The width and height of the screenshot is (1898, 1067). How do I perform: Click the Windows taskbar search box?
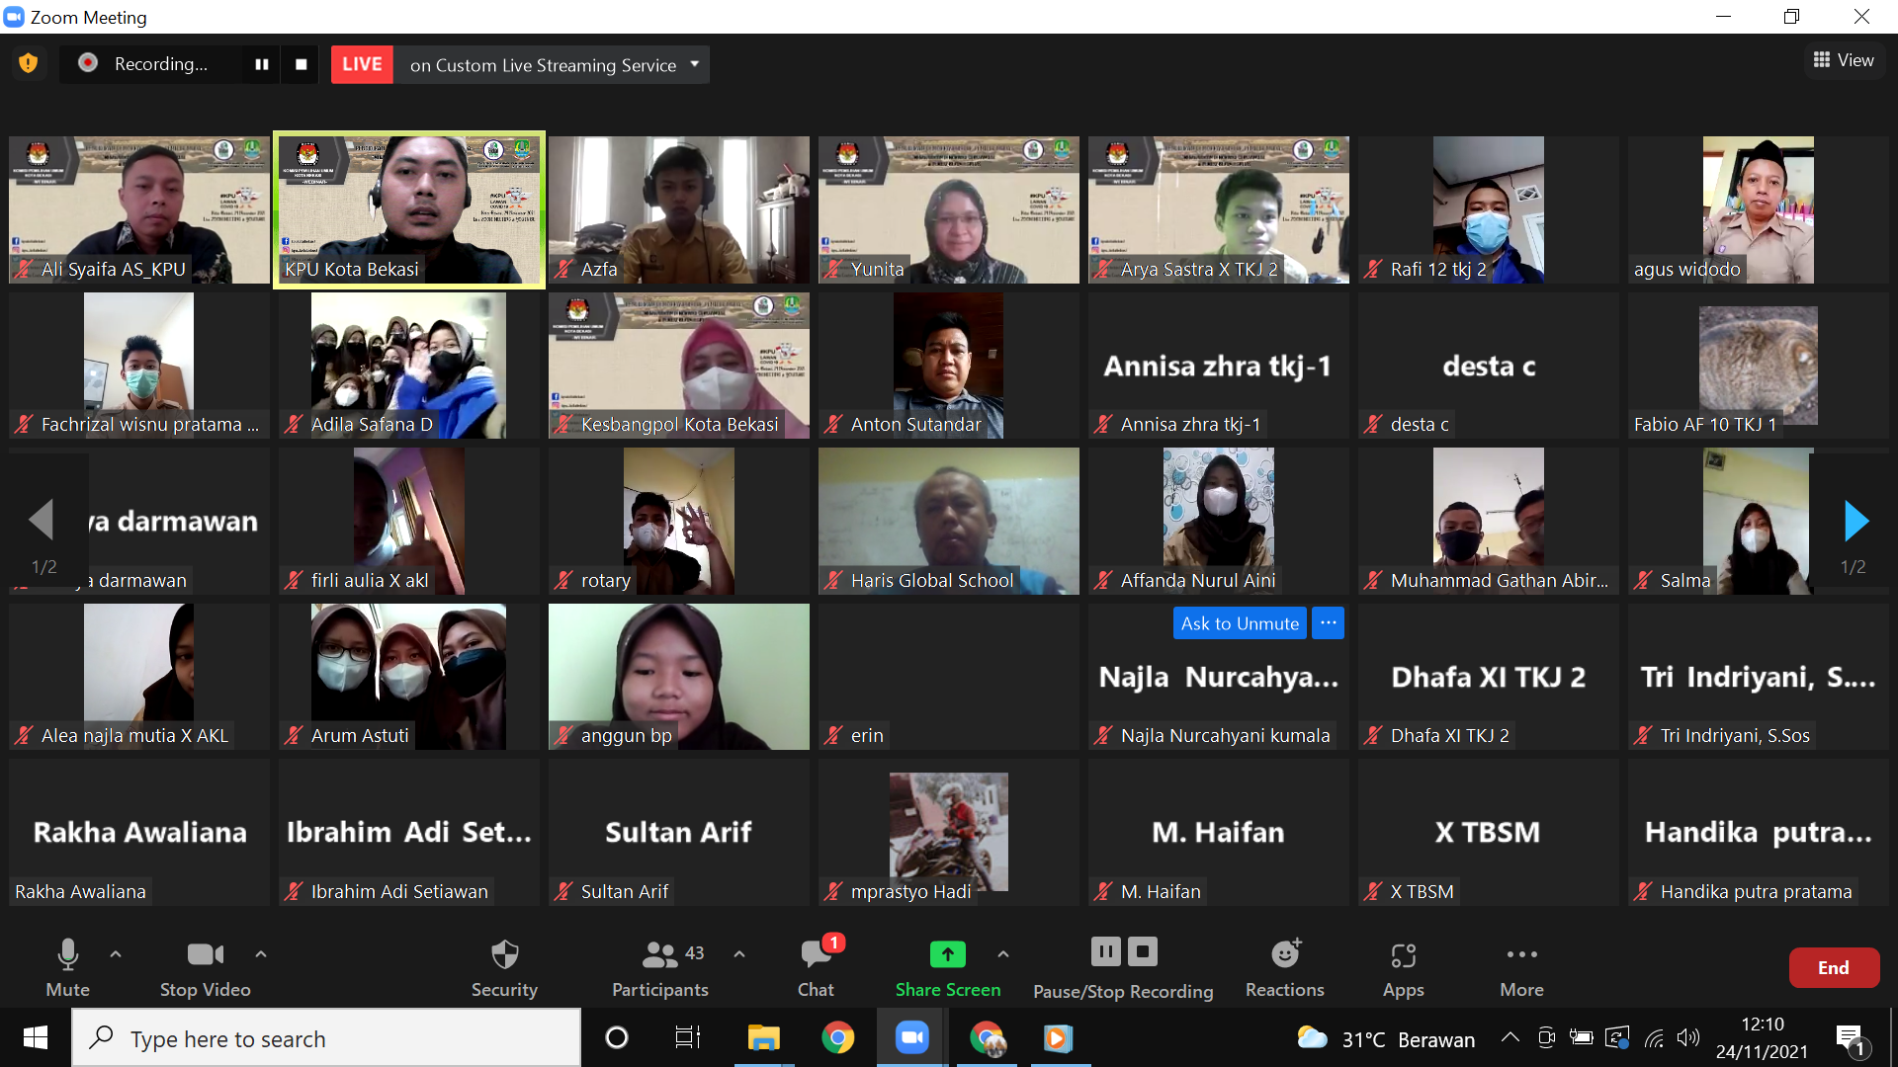click(326, 1038)
